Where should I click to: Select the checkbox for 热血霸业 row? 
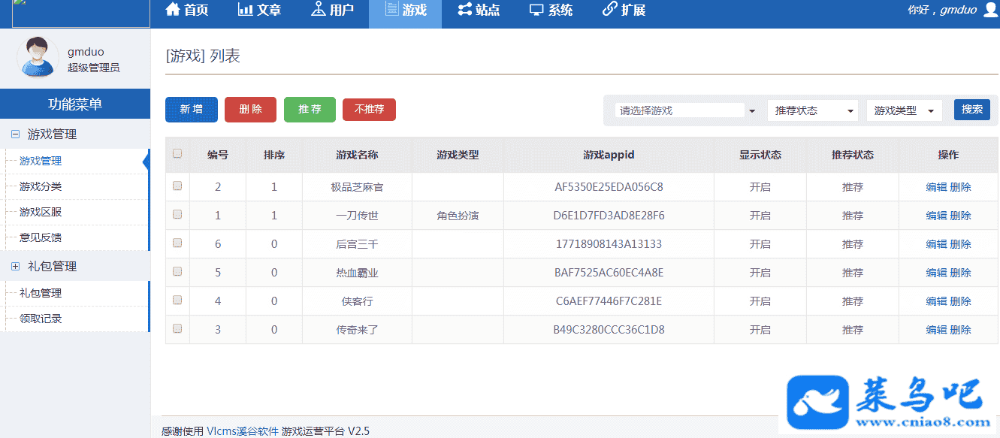[x=177, y=271]
